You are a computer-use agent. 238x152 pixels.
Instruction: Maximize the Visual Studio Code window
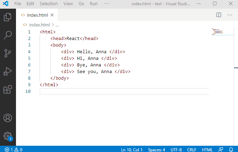(x=215, y=3)
